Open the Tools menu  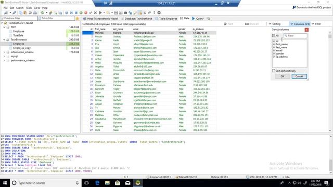[x=29, y=8]
